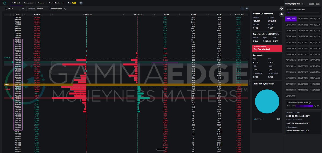Sort by the Put OI column header
Screen dimensions: 322x153
[x=219, y=15]
